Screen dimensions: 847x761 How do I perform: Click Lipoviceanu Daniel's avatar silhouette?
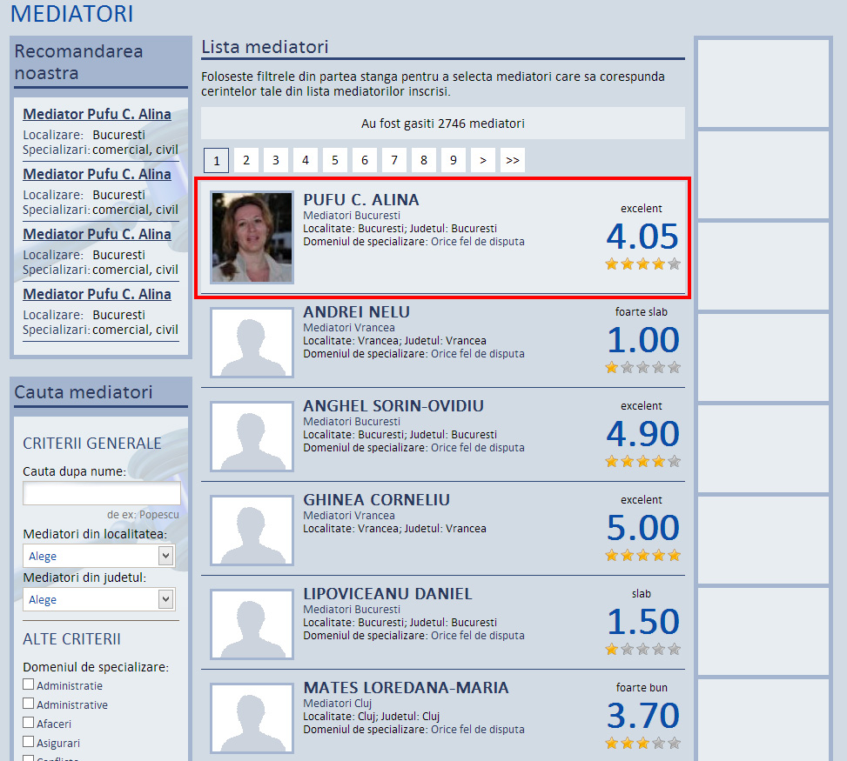click(252, 624)
